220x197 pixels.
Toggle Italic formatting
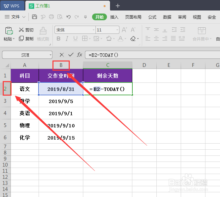pos(67,39)
